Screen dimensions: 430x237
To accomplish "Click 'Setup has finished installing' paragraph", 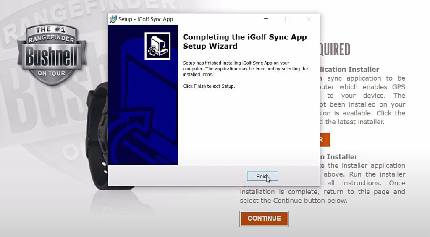I will (245, 68).
